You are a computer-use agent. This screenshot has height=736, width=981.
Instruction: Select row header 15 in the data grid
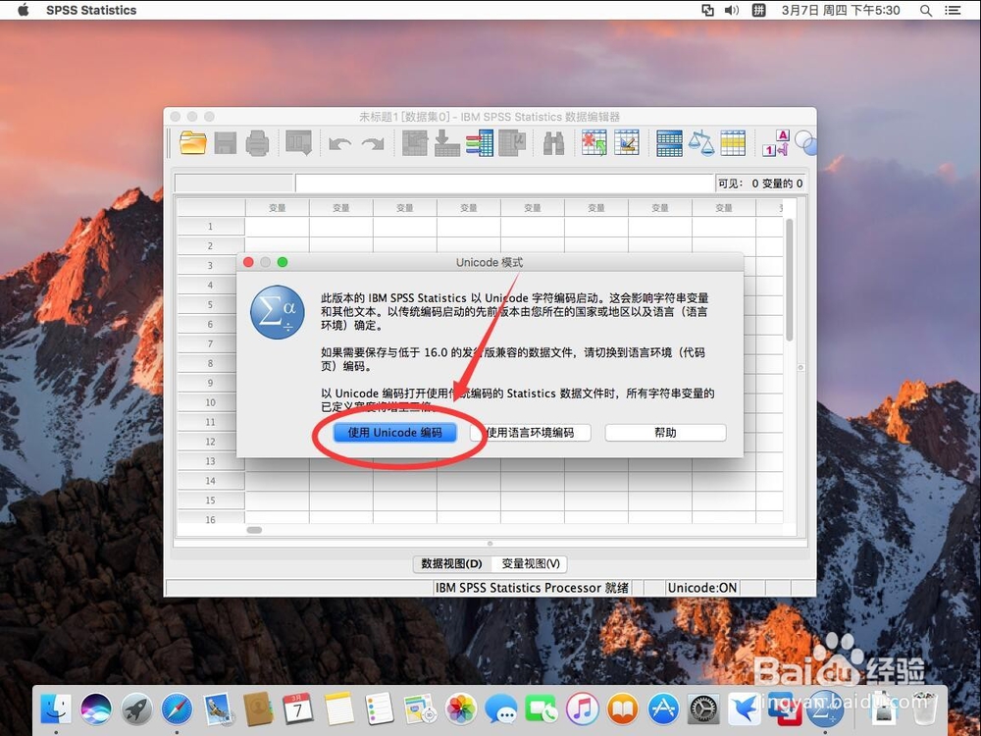[x=210, y=500]
